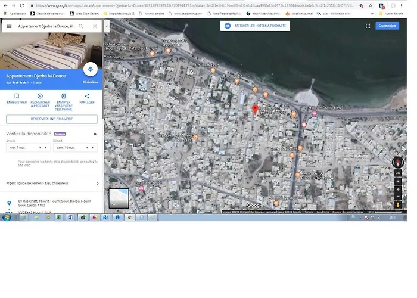This screenshot has height=298, width=417.
Task: Click Rechercher à proximité icon
Action: [40, 96]
